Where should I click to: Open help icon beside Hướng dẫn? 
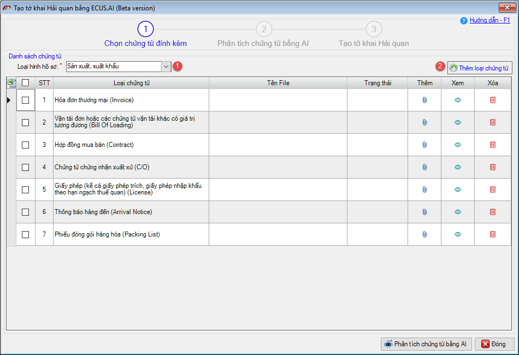[464, 21]
